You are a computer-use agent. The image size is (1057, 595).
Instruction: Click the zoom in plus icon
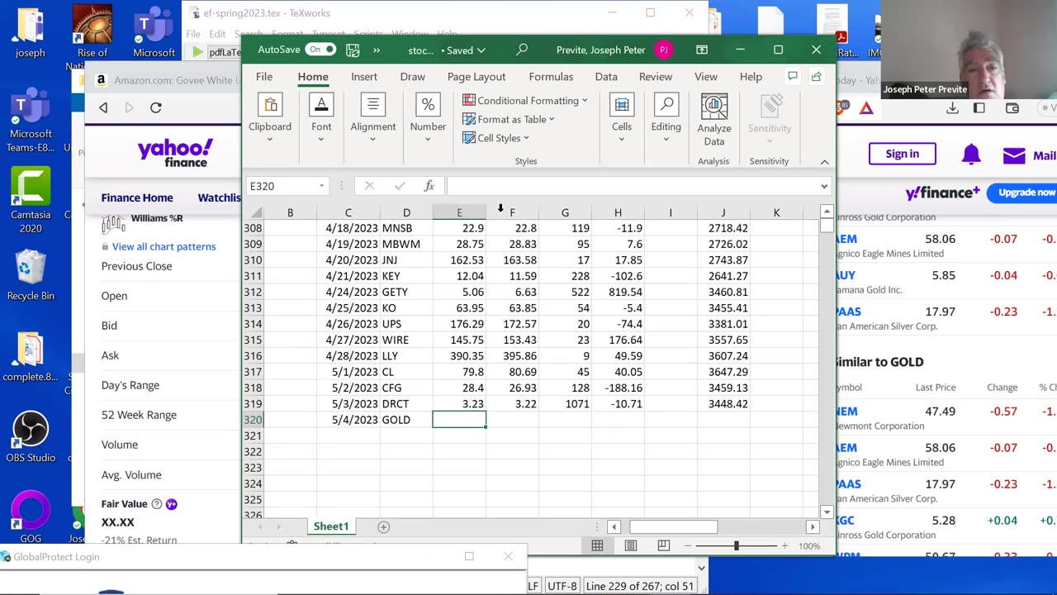pyautogui.click(x=784, y=545)
